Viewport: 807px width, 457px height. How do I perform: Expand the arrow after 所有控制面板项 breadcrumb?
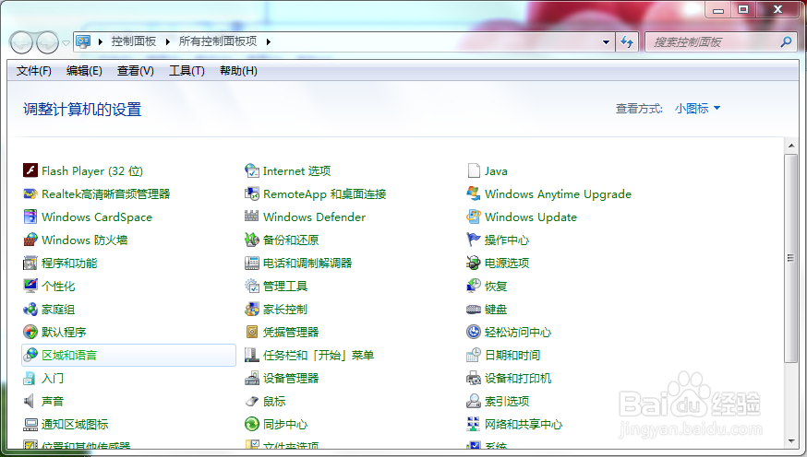pos(268,41)
